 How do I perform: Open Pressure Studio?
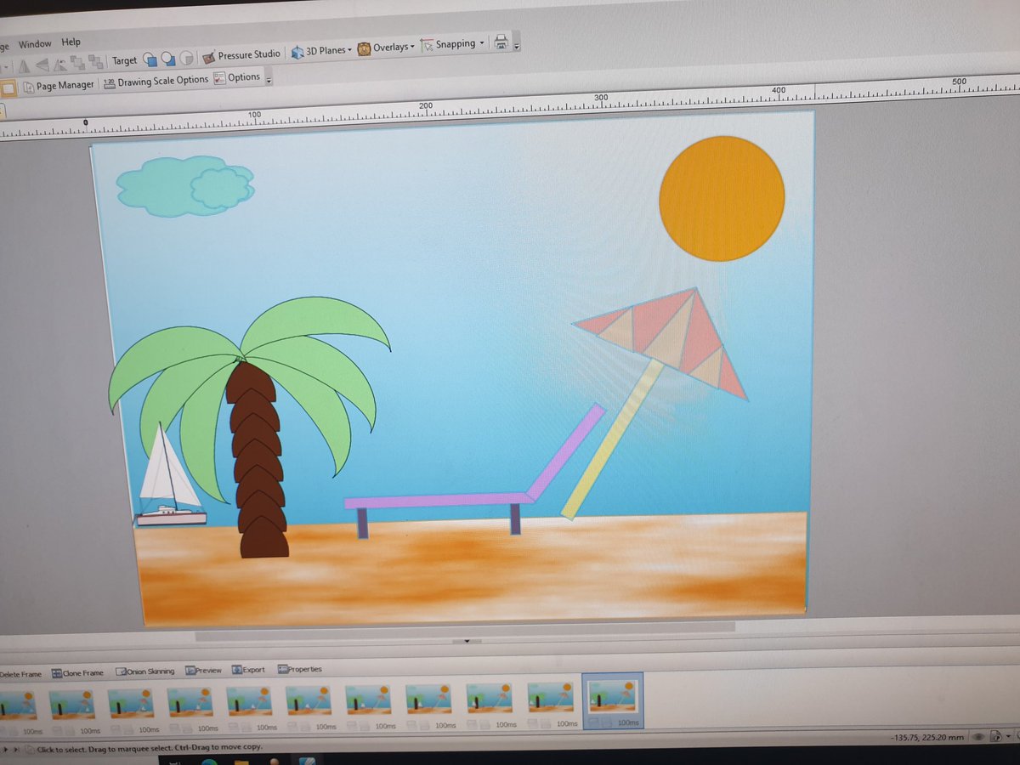point(241,55)
